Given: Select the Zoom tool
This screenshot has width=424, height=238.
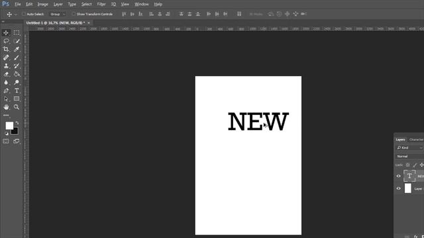Looking at the screenshot, I should pyautogui.click(x=17, y=107).
